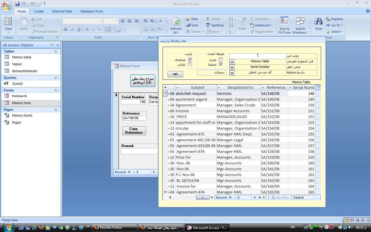
Task: Click the Save icon in quick access toolbar
Action: [17, 4]
